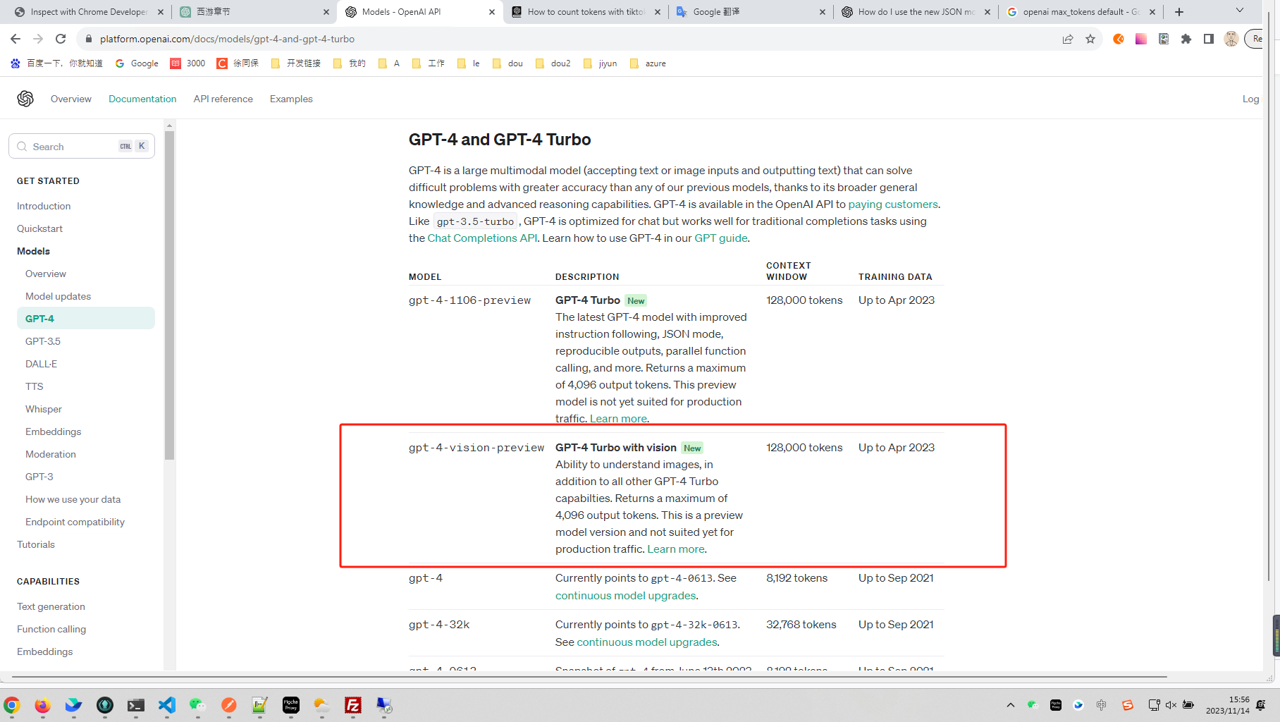Screen dimensions: 1280x722
Task: View site information padlock icon
Action: [x=89, y=39]
